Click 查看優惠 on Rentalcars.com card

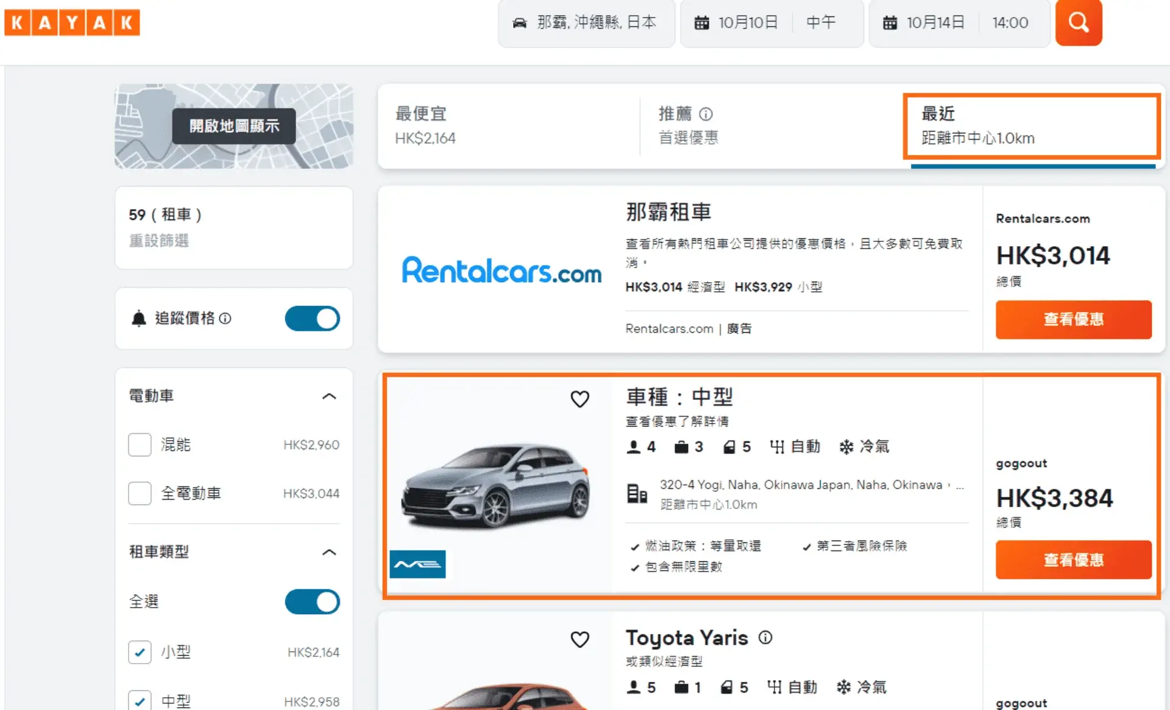1074,319
